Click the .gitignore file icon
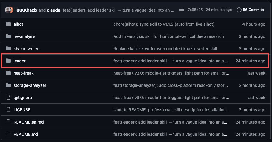Screen dimensions: 272x142 point(8,97)
